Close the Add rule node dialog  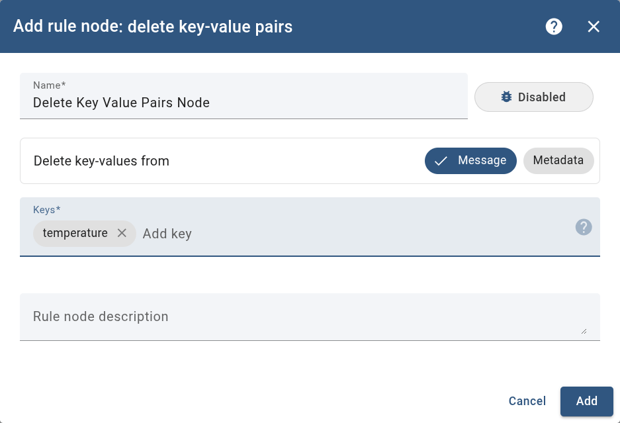click(594, 26)
